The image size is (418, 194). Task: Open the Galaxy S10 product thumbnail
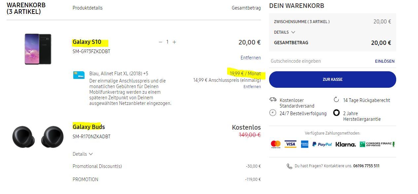pyautogui.click(x=38, y=49)
